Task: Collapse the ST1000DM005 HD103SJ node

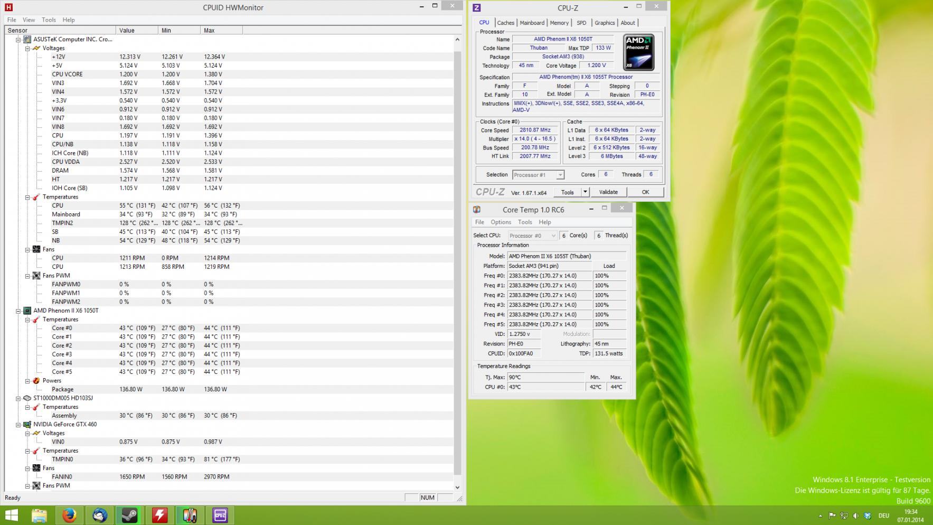Action: (18, 398)
